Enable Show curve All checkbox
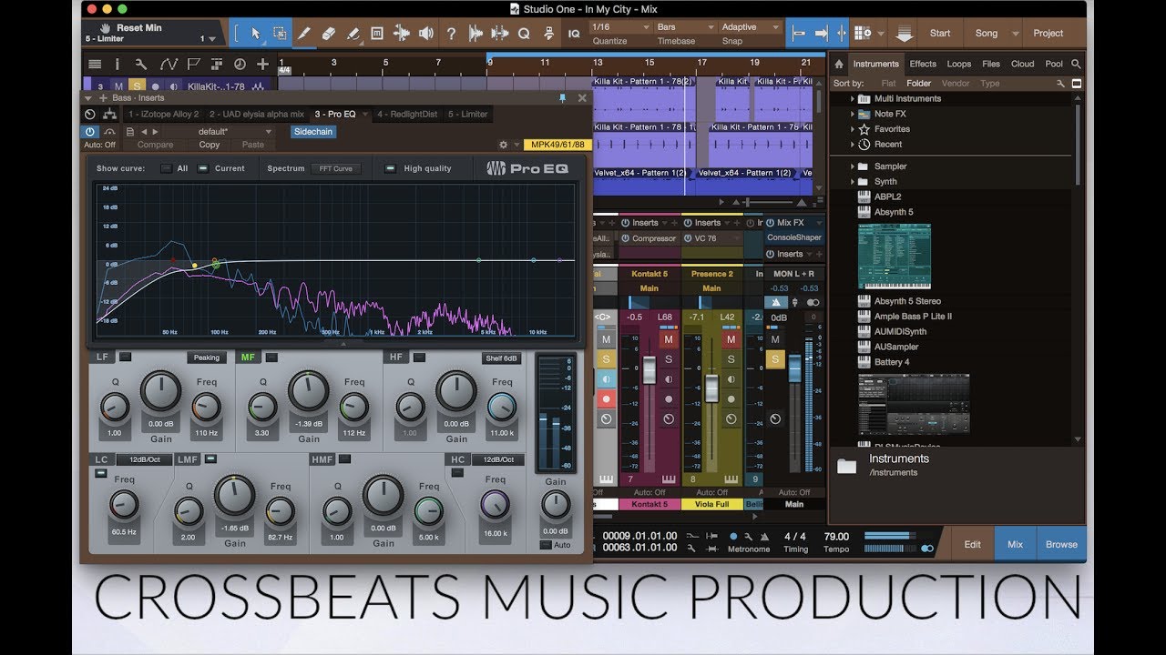This screenshot has width=1166, height=655. (x=166, y=168)
